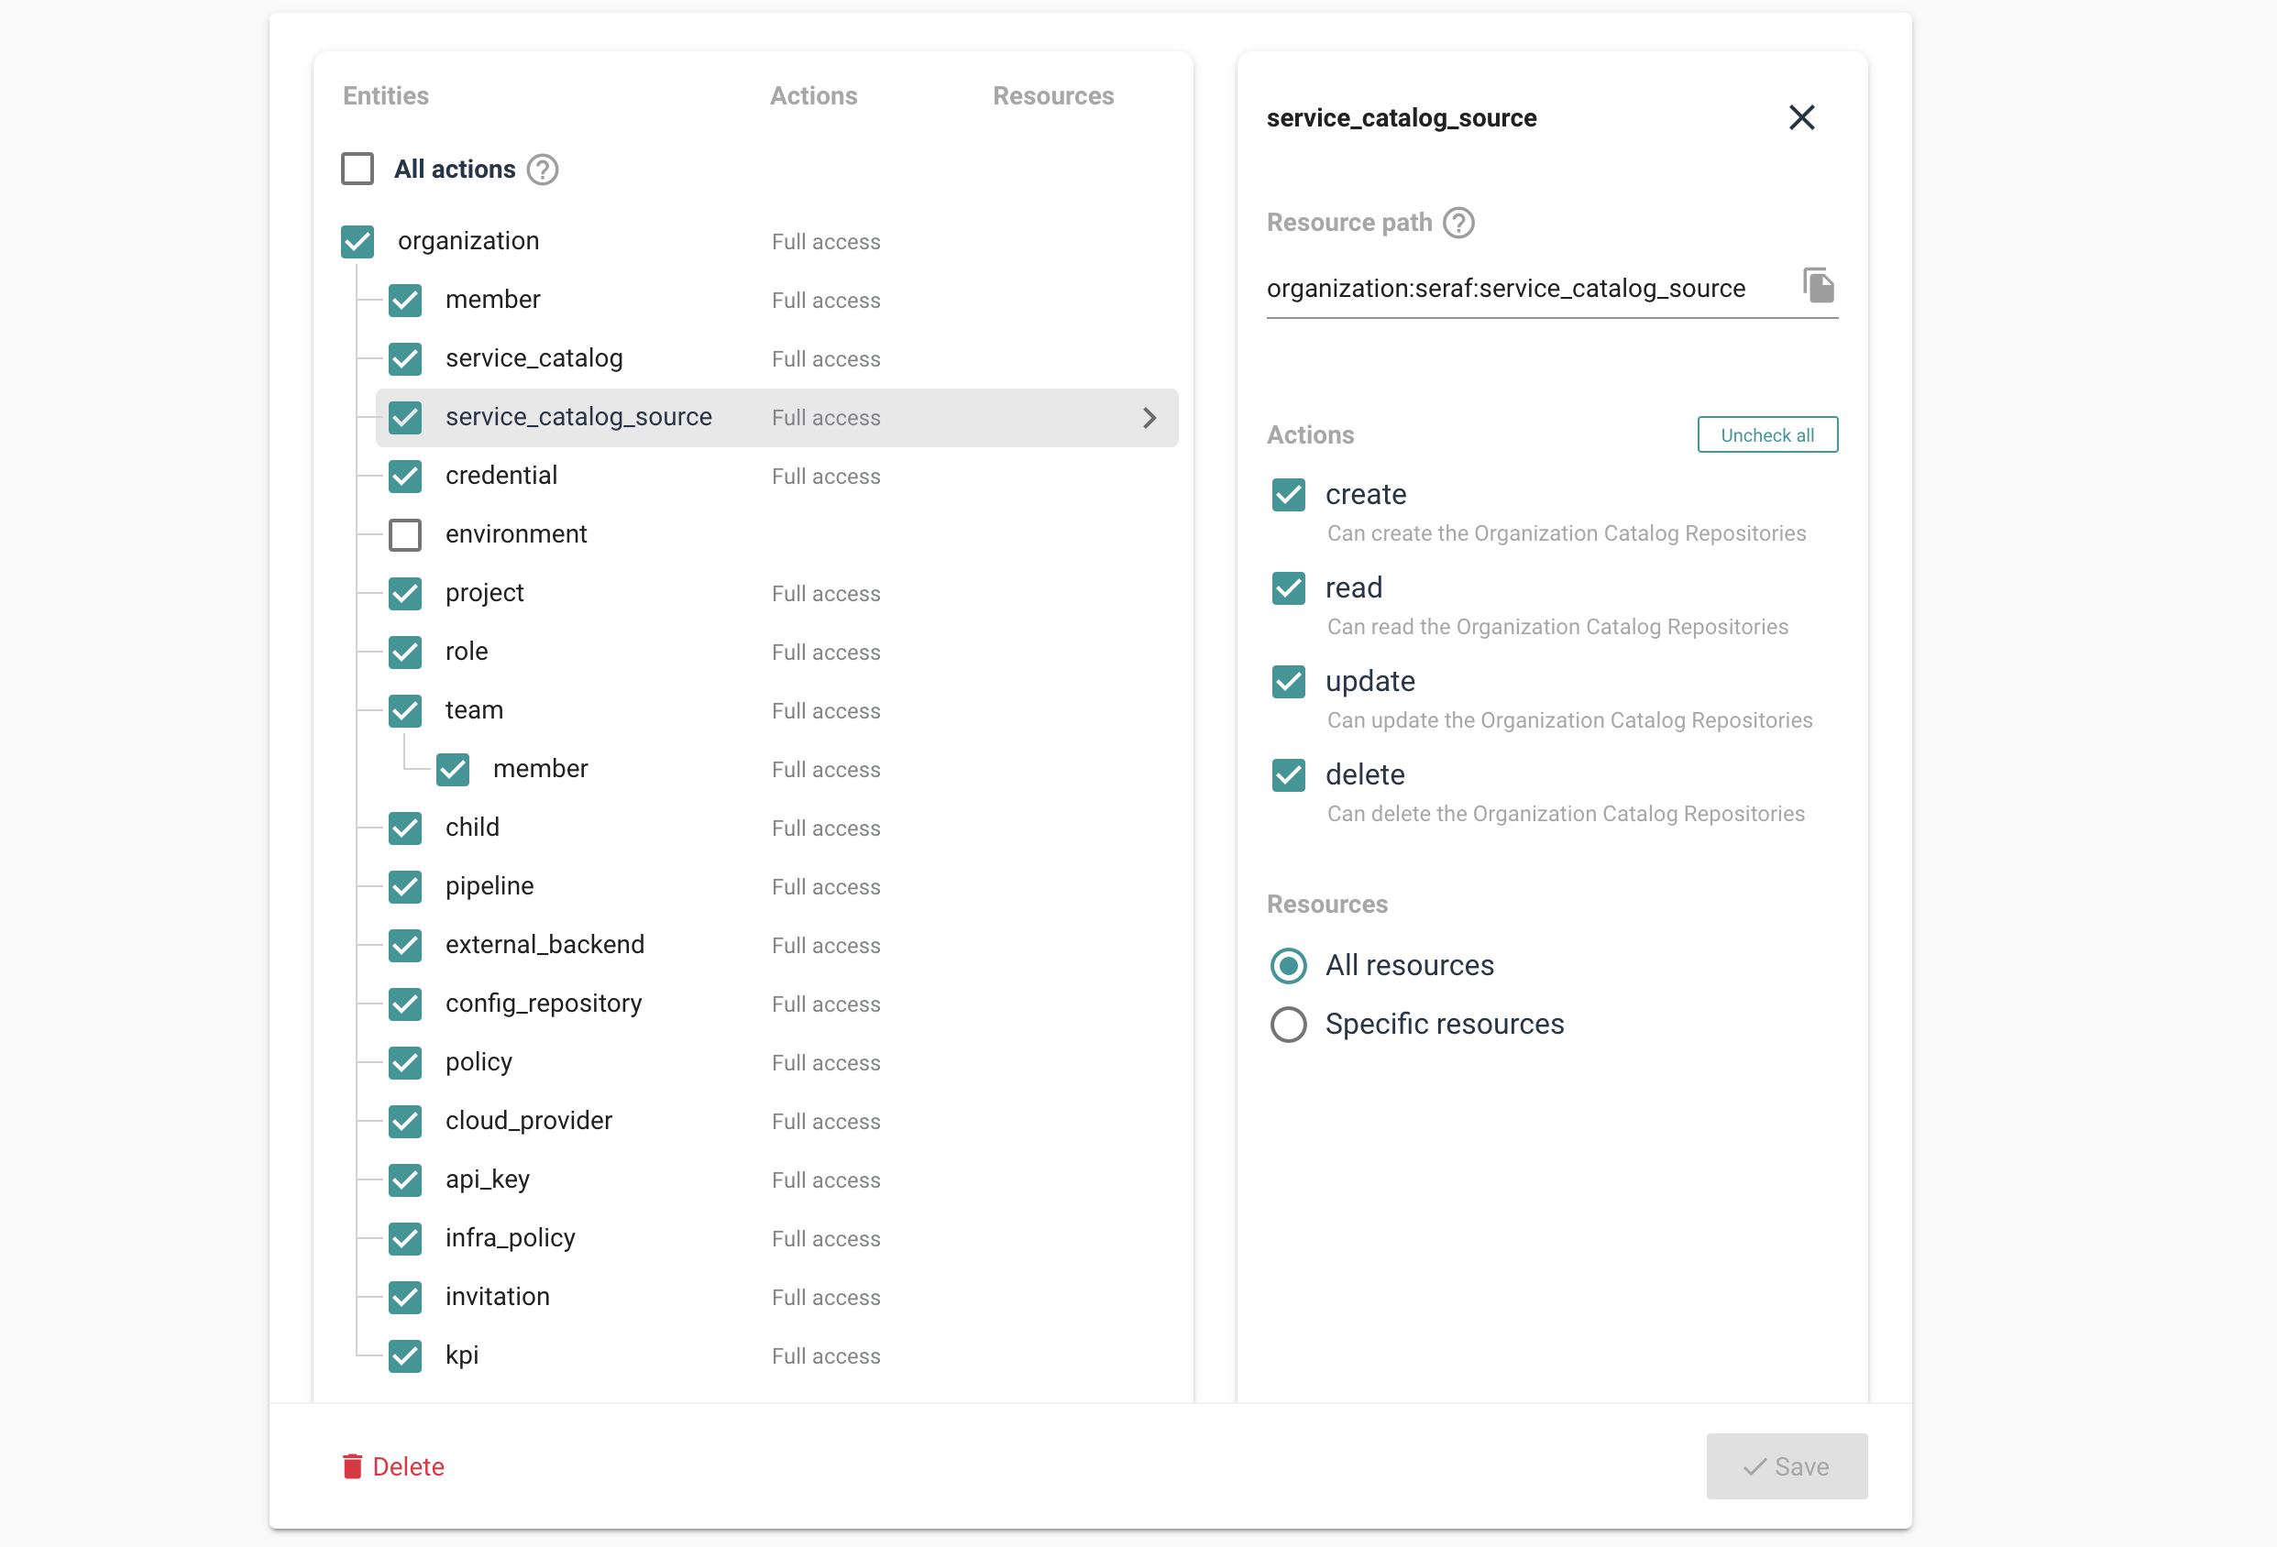Copy the resource path to clipboard
The height and width of the screenshot is (1547, 2277).
[1818, 286]
